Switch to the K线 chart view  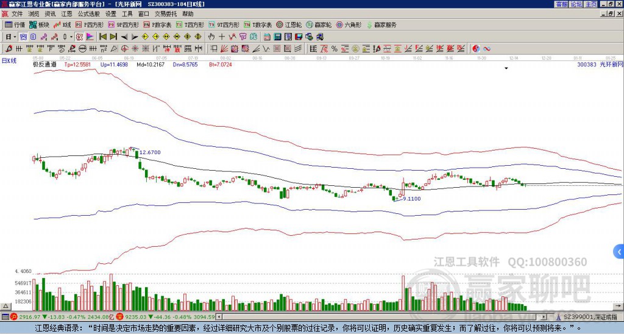(62, 24)
